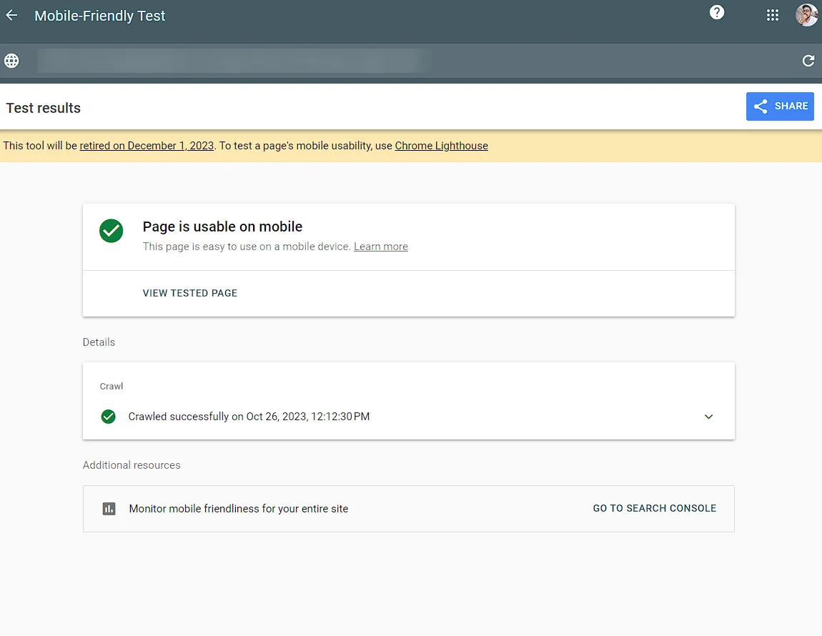Image resolution: width=822 pixels, height=636 pixels.
Task: Click the crawl success checkmark icon
Action: point(109,417)
